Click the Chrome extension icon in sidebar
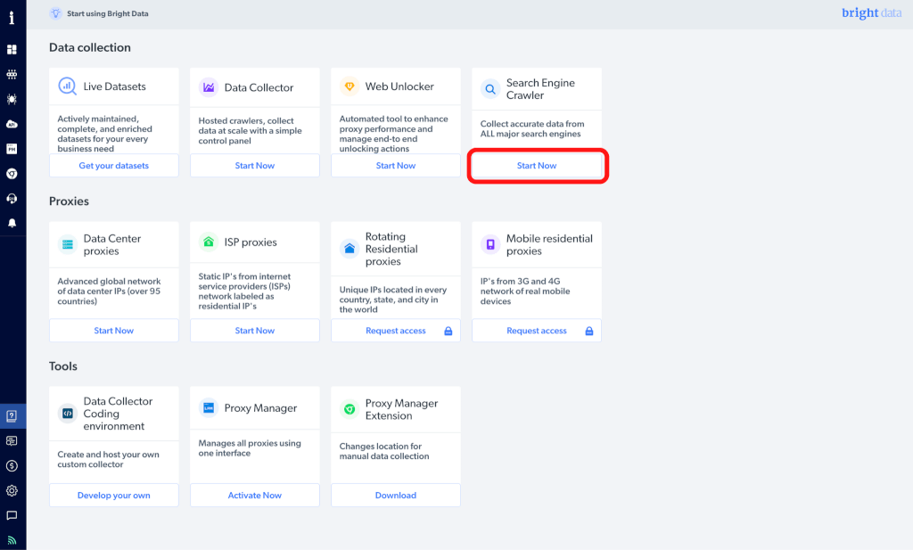 [x=12, y=174]
